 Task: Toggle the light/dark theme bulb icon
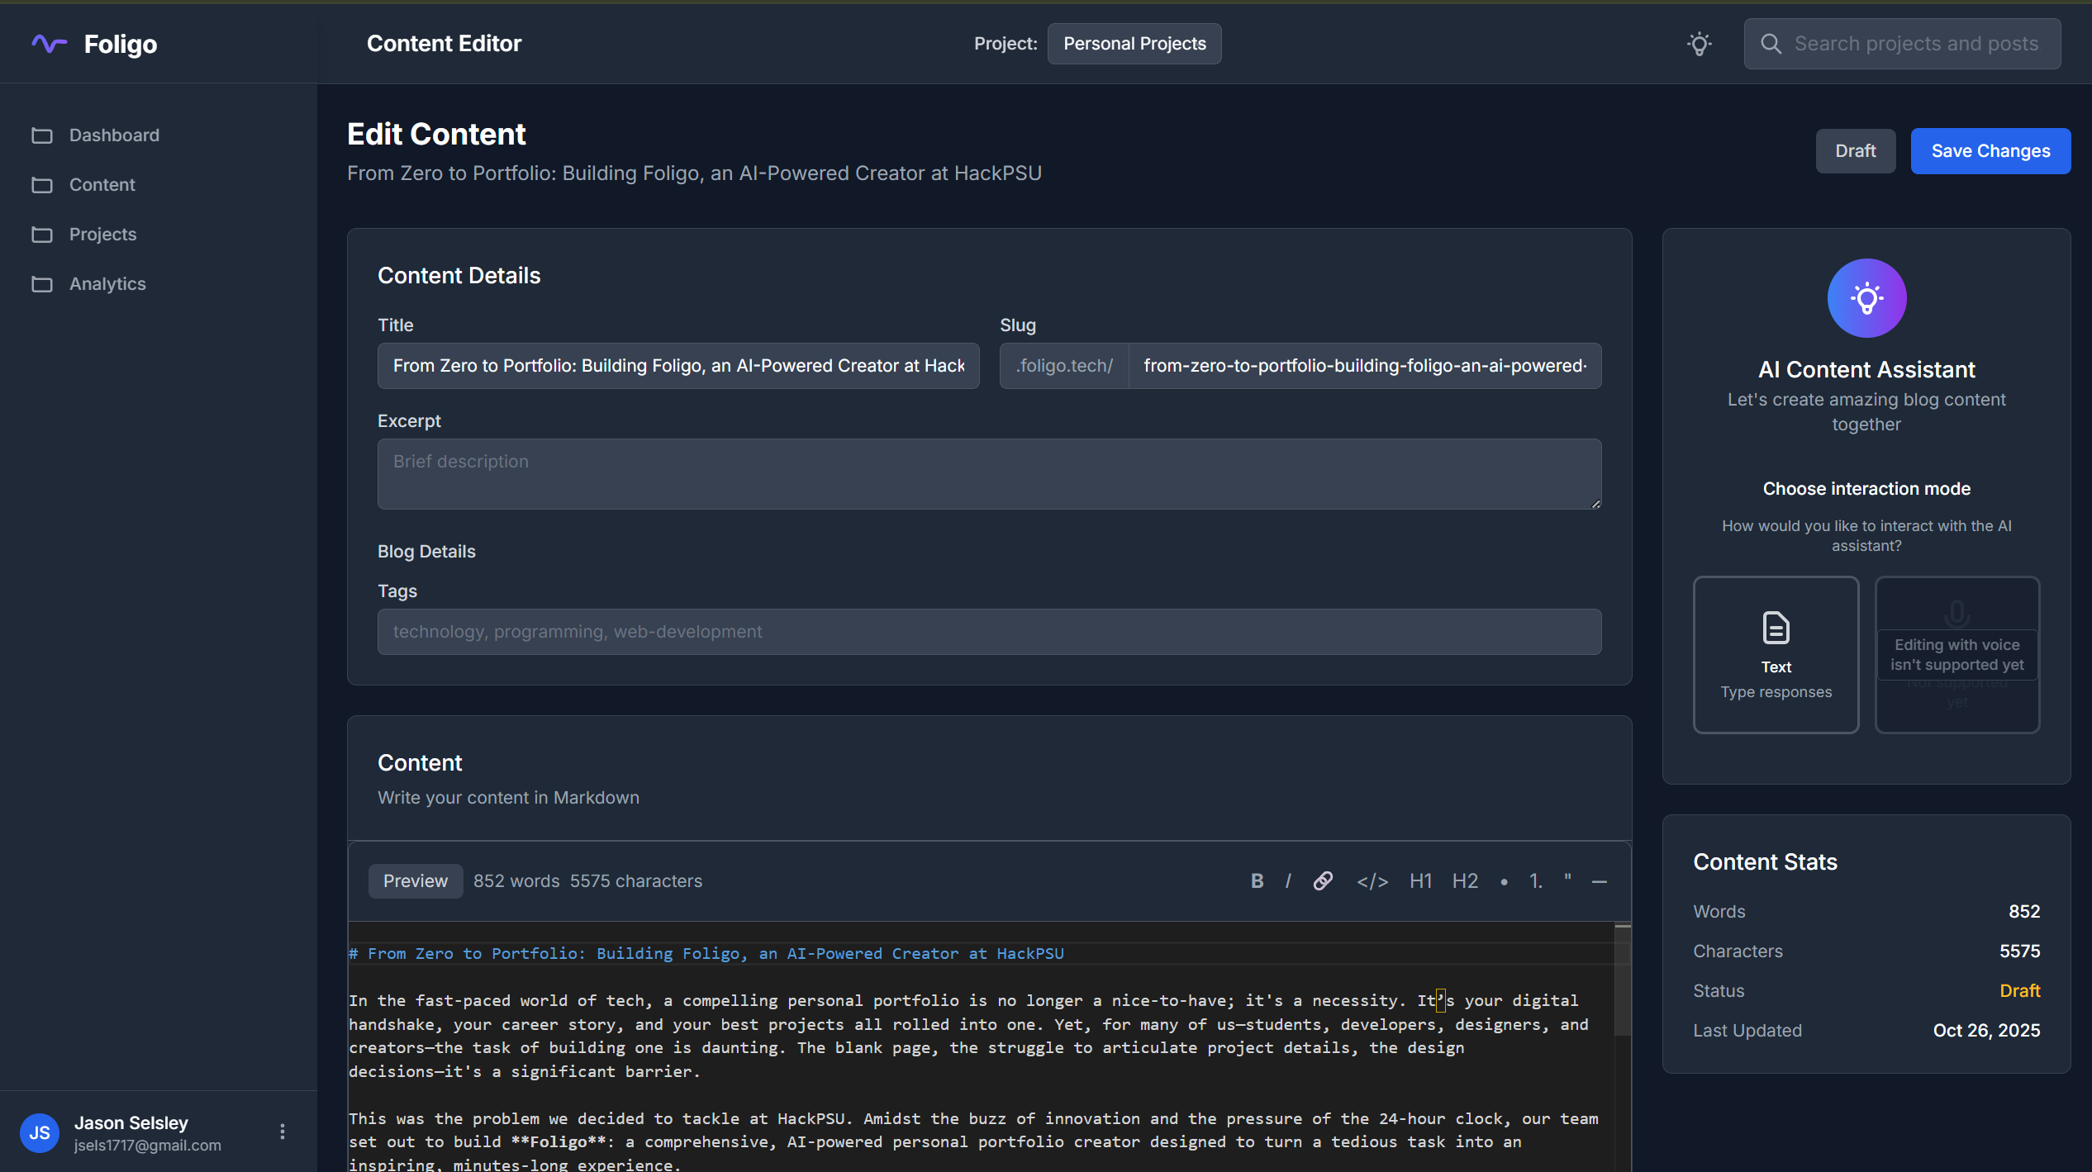(x=1699, y=44)
